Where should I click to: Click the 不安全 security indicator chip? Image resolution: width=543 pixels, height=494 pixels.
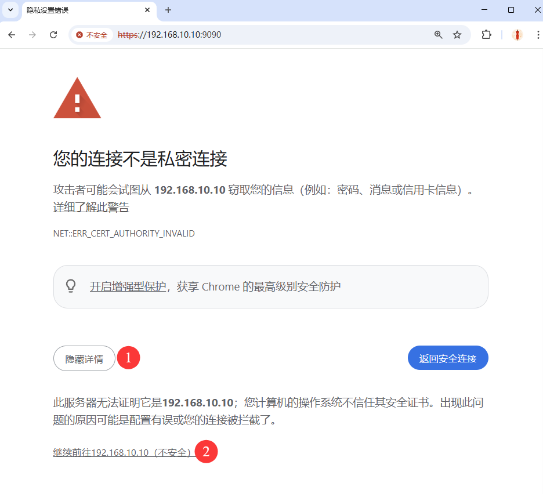tap(92, 35)
